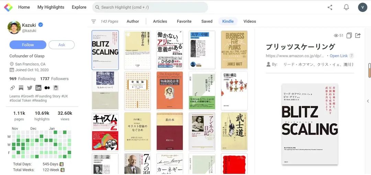
Task: Open Kazuki's Twitter profile icon
Action: click(x=30, y=88)
